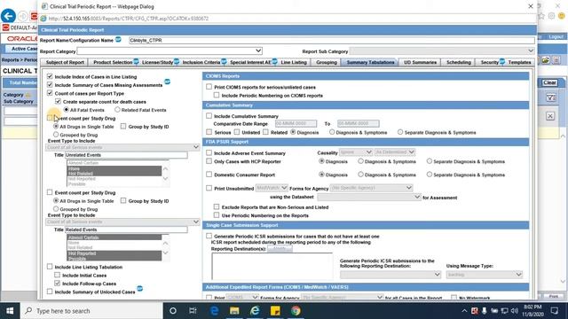Open Task View on taskbar
Viewport: 568px width, 319px height.
tap(193, 311)
